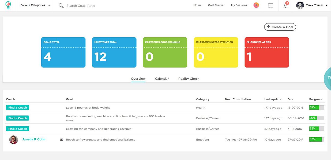Click the Create A Goal button

pos(280,27)
